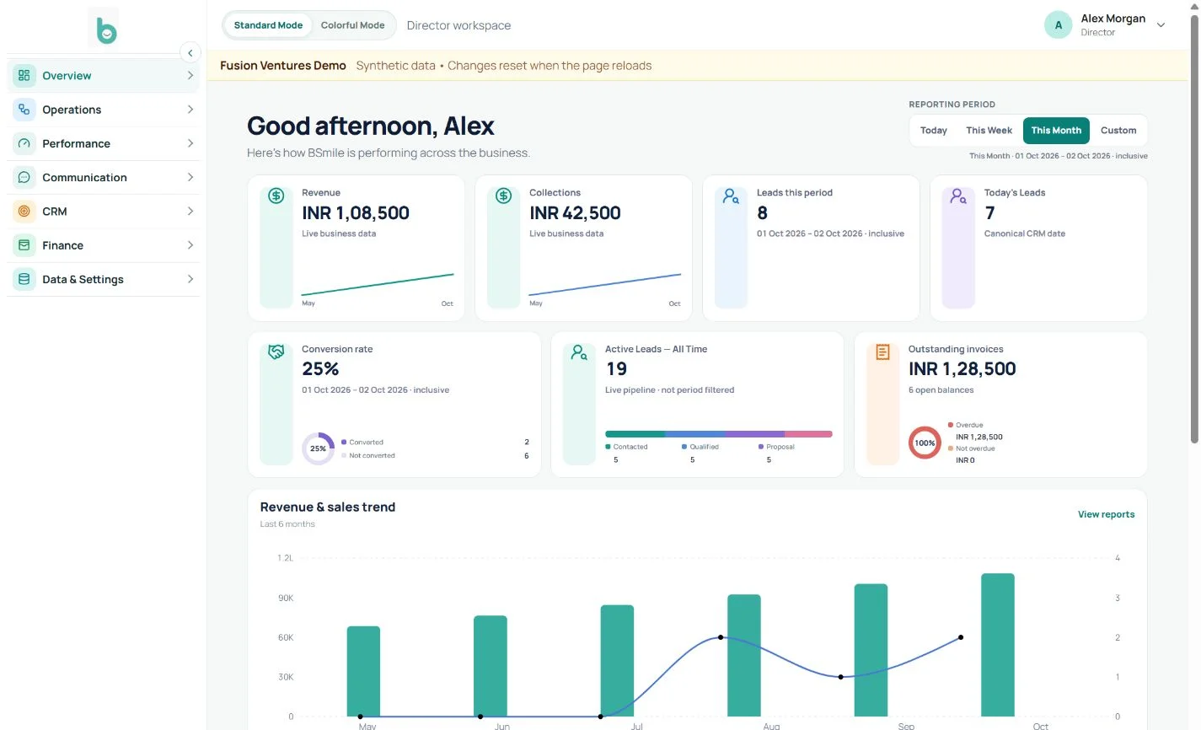Switch to Standard Mode
Screen dimensions: 1201x730
tap(268, 25)
